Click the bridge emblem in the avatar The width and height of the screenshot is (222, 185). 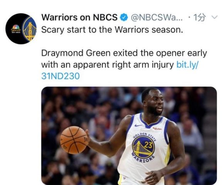click(30, 29)
